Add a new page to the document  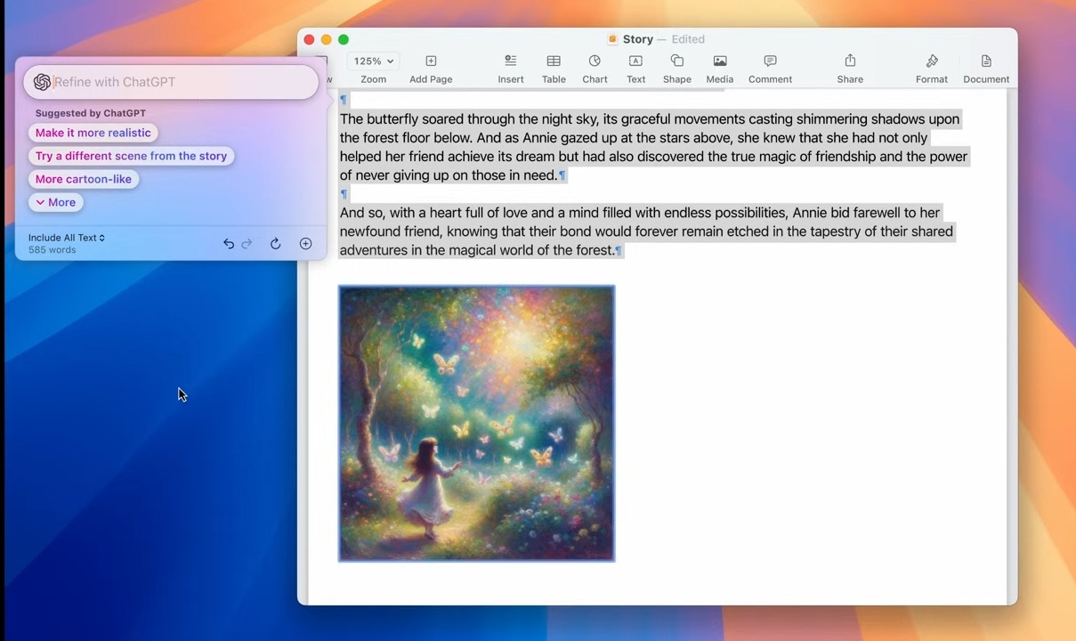click(x=431, y=67)
